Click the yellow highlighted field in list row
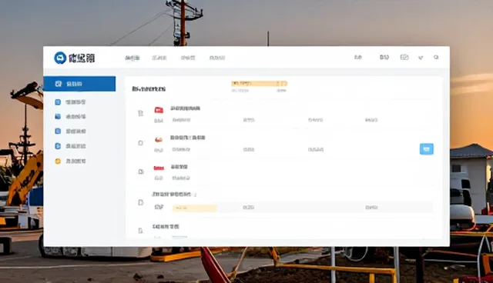 point(195,208)
